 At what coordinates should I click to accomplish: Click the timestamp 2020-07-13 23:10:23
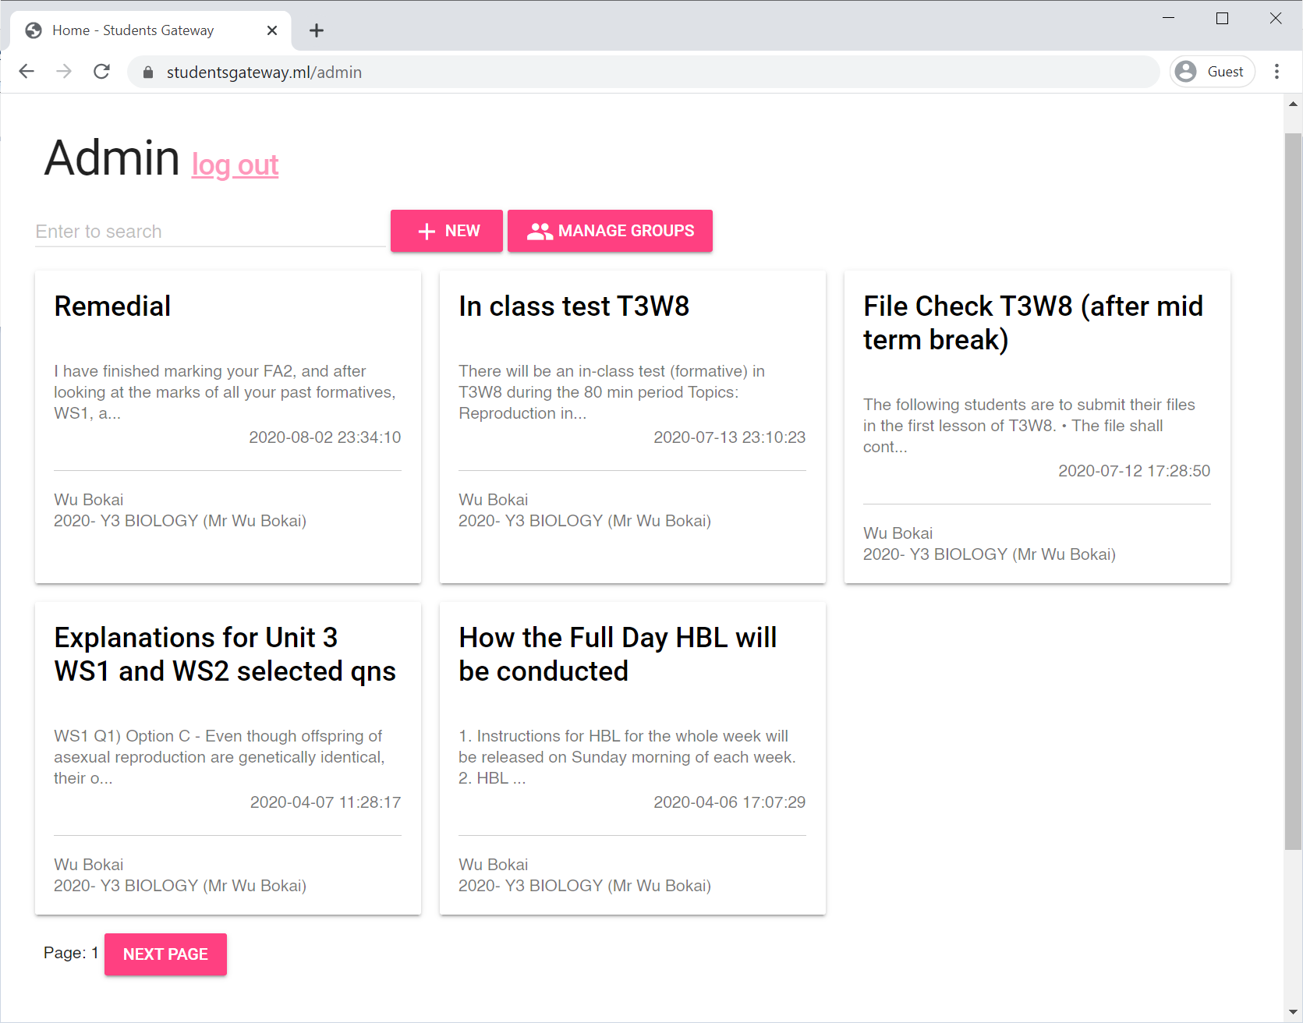(730, 437)
